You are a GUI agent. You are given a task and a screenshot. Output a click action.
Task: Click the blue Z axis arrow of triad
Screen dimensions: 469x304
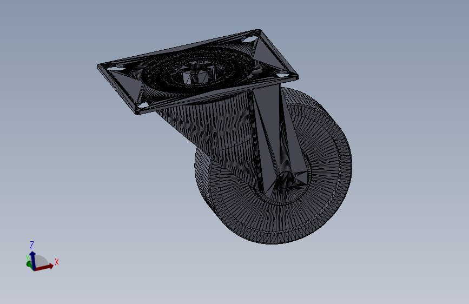click(x=33, y=260)
